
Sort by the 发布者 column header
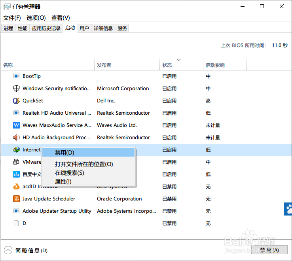127,64
